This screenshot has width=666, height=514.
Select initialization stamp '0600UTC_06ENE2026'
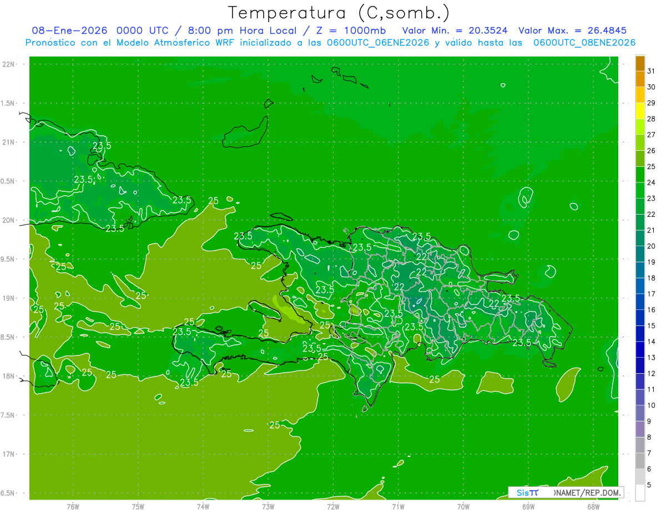378,43
